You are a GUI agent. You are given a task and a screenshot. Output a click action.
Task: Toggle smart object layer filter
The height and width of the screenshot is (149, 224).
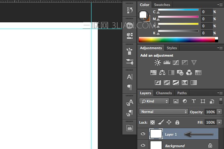(x=212, y=101)
